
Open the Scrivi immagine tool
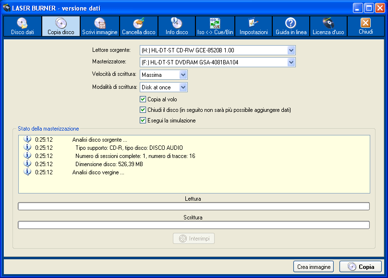pyautogui.click(x=100, y=26)
